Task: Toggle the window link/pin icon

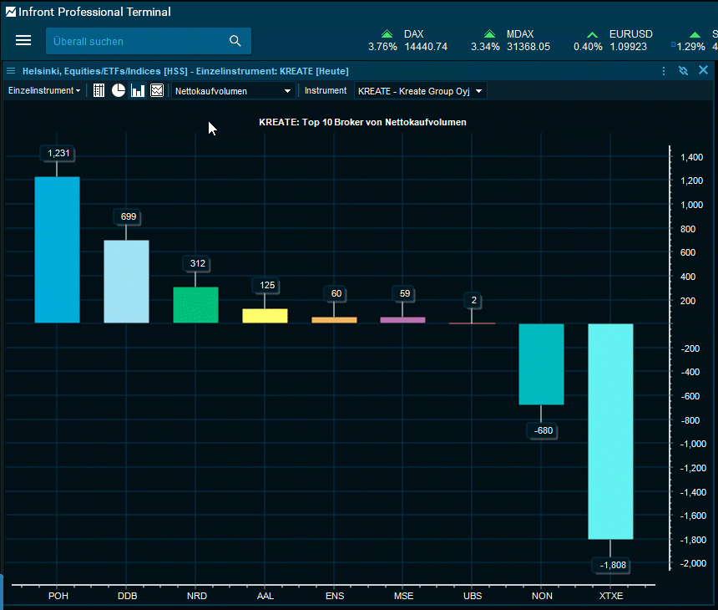Action: pyautogui.click(x=683, y=71)
